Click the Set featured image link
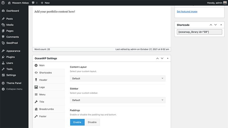This screenshot has width=228, height=128. [x=187, y=11]
